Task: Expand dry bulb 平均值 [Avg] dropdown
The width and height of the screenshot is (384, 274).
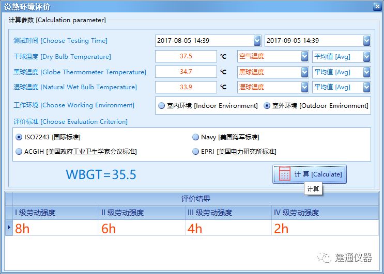Action: (366, 57)
